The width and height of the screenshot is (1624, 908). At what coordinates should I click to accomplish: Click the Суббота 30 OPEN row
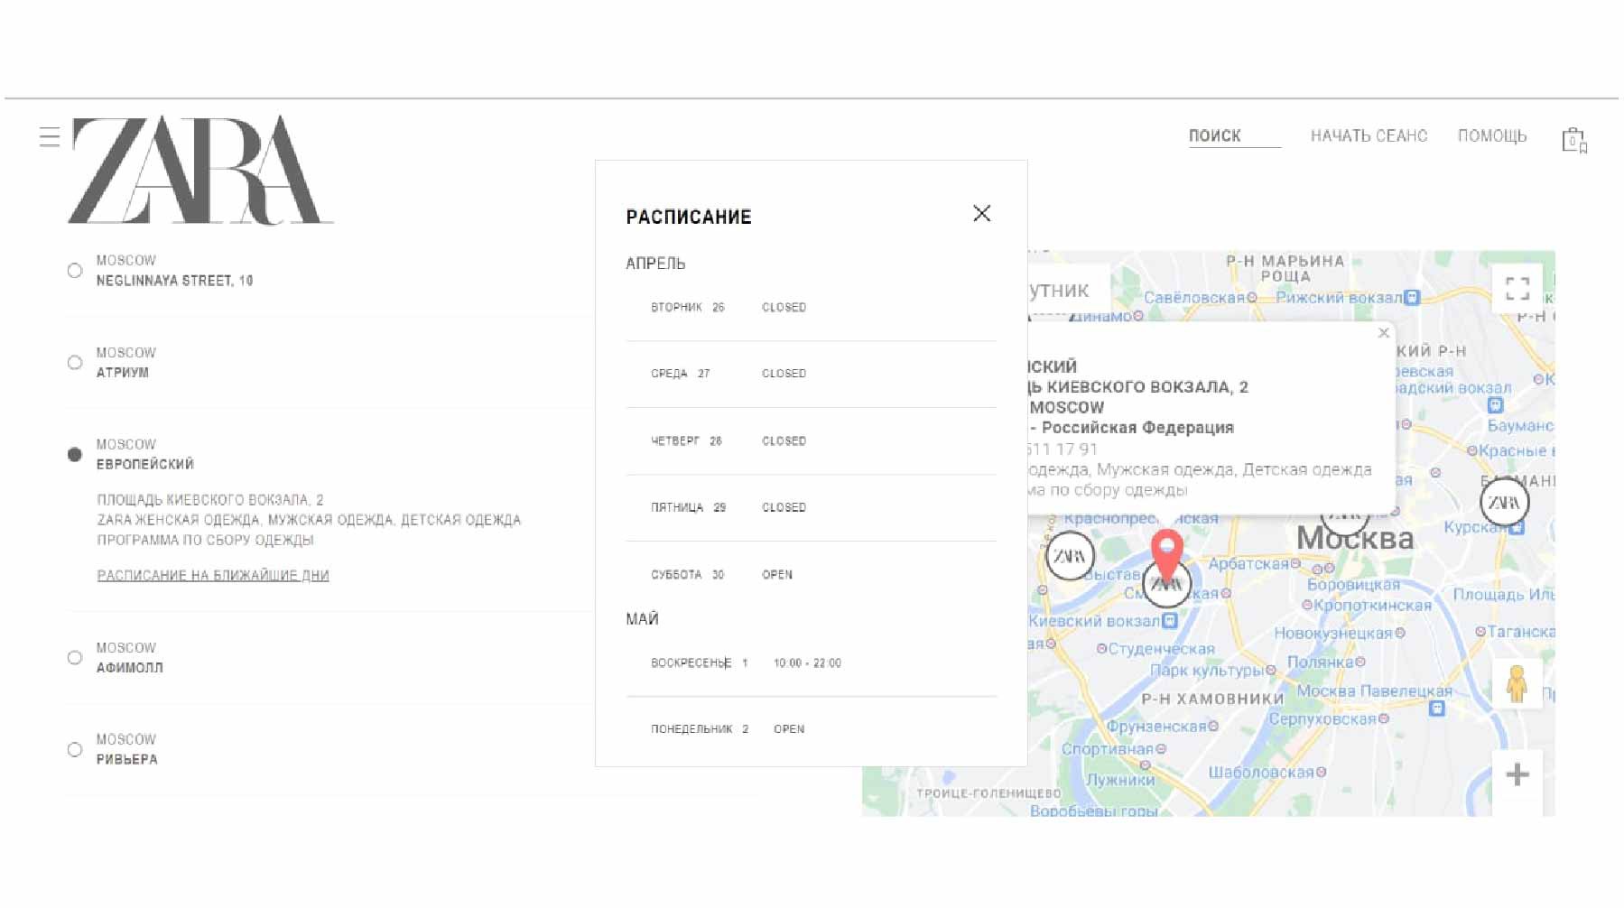point(811,574)
